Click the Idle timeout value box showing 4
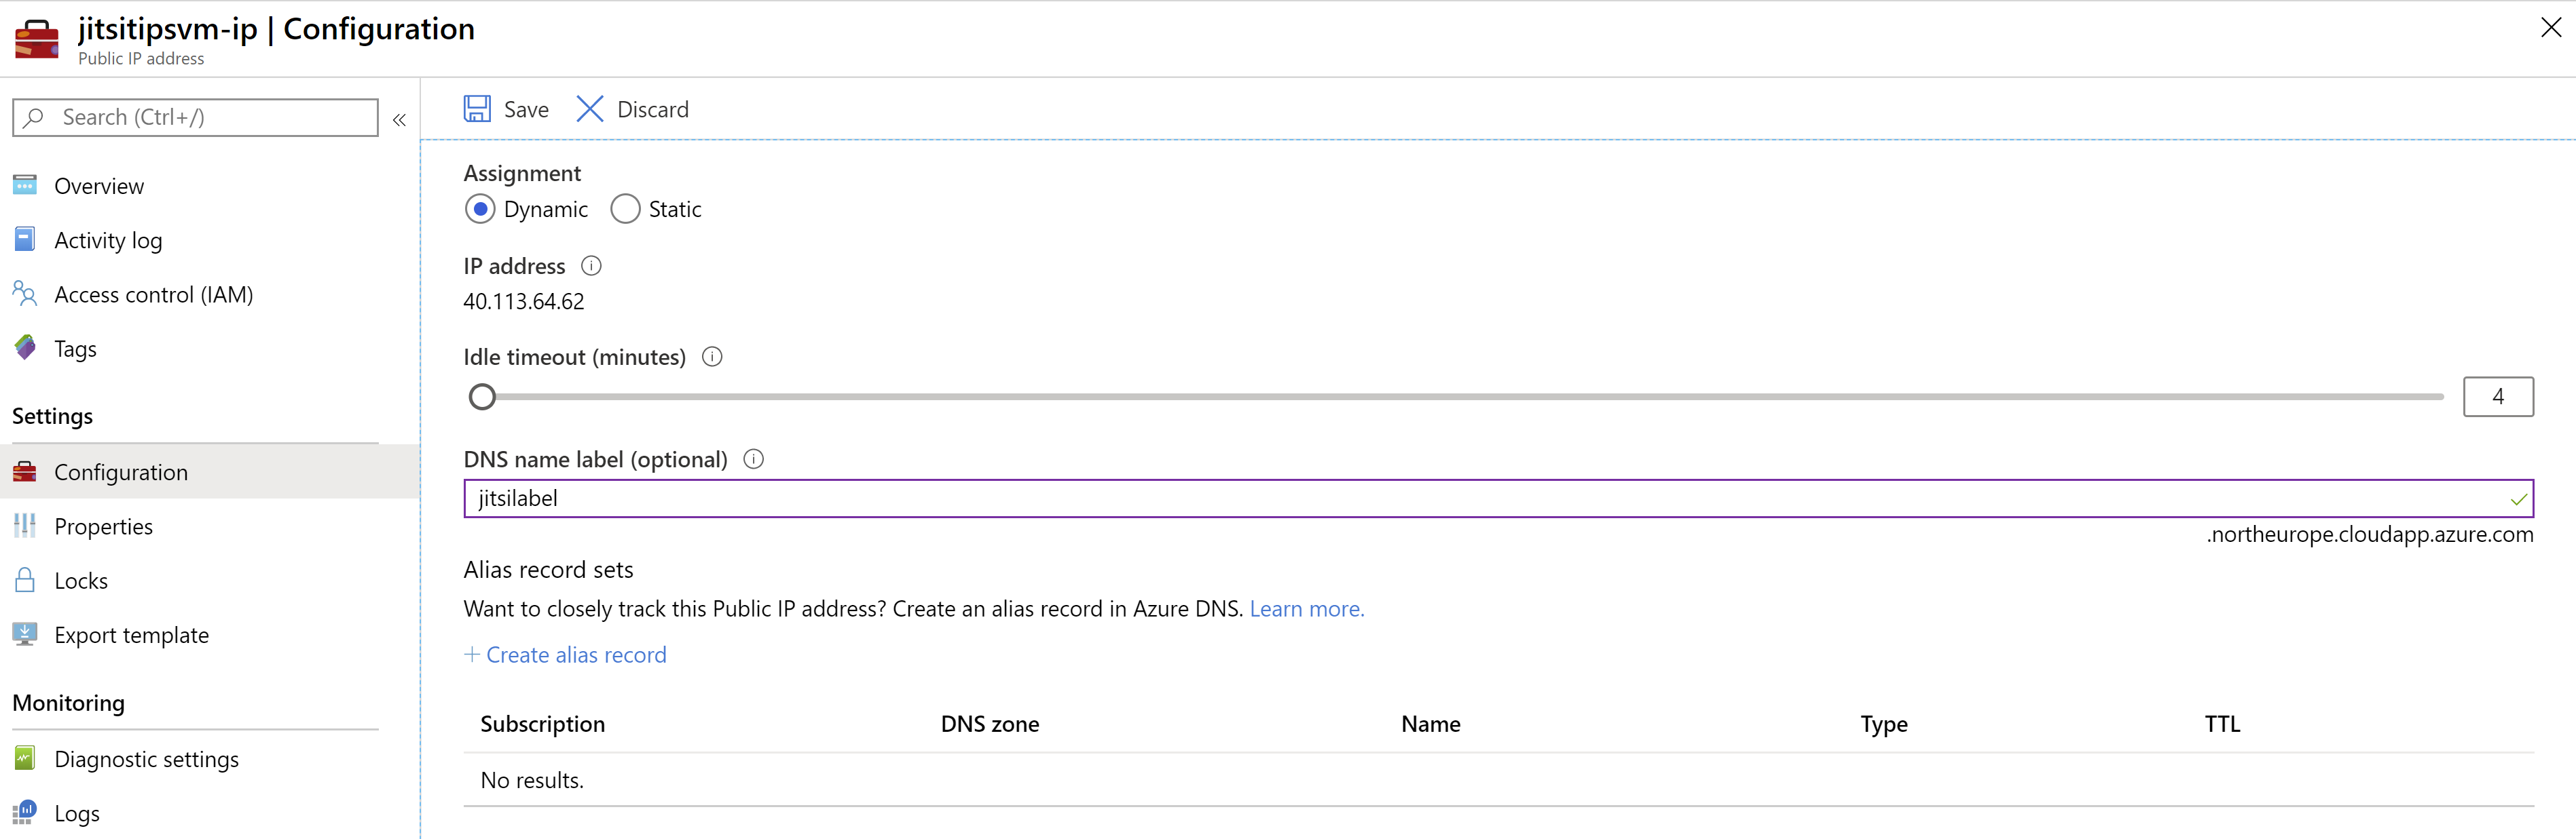2576x839 pixels. (x=2497, y=397)
